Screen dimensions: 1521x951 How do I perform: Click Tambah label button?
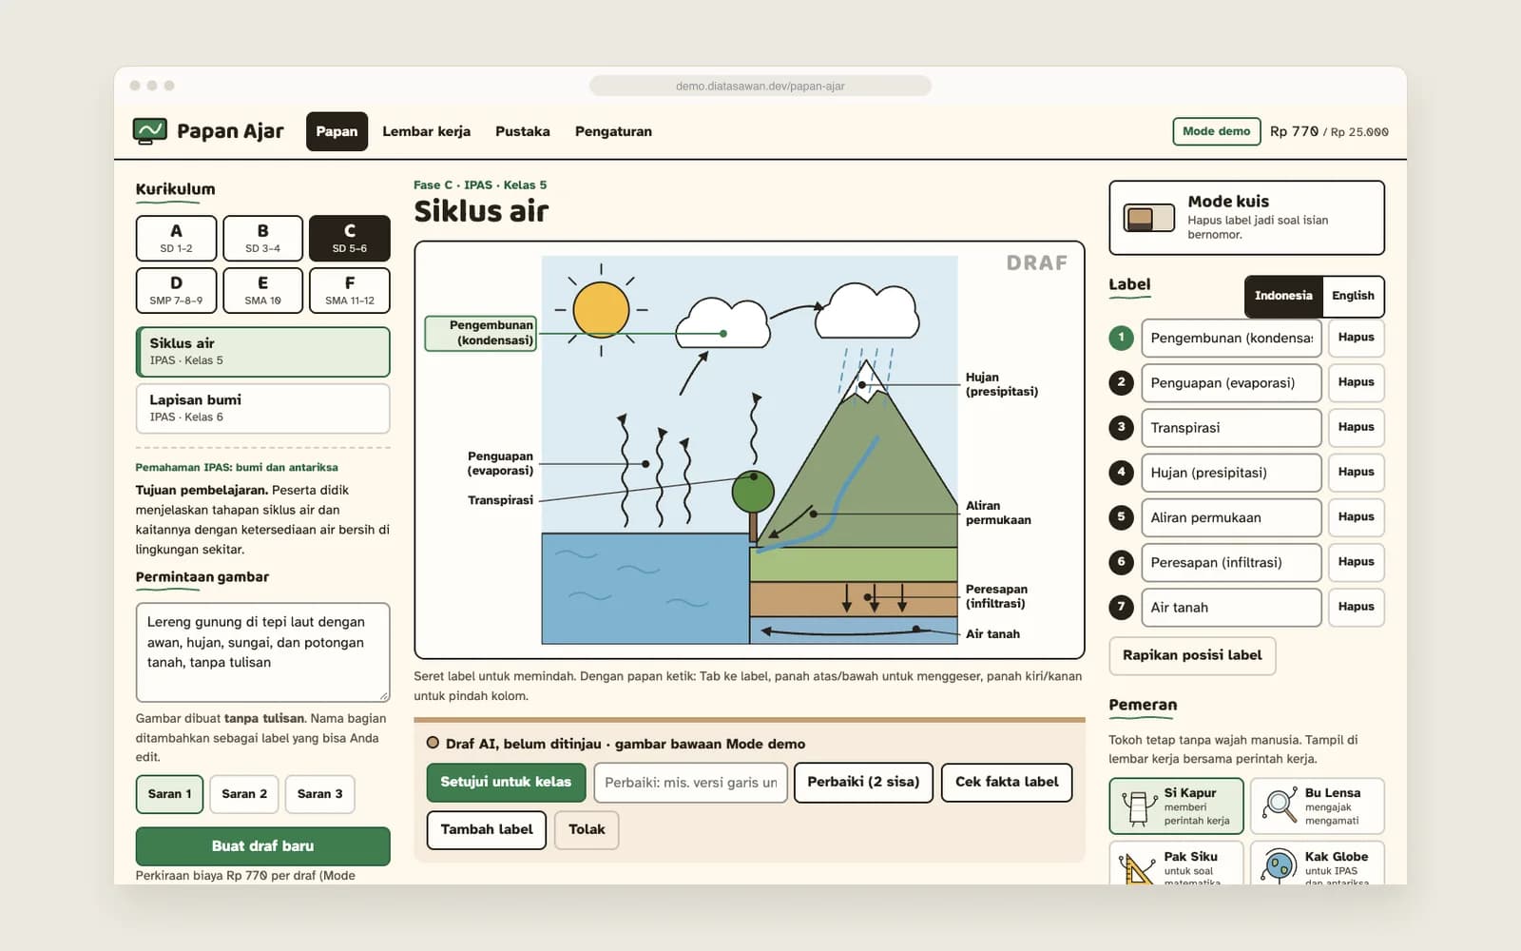487,829
